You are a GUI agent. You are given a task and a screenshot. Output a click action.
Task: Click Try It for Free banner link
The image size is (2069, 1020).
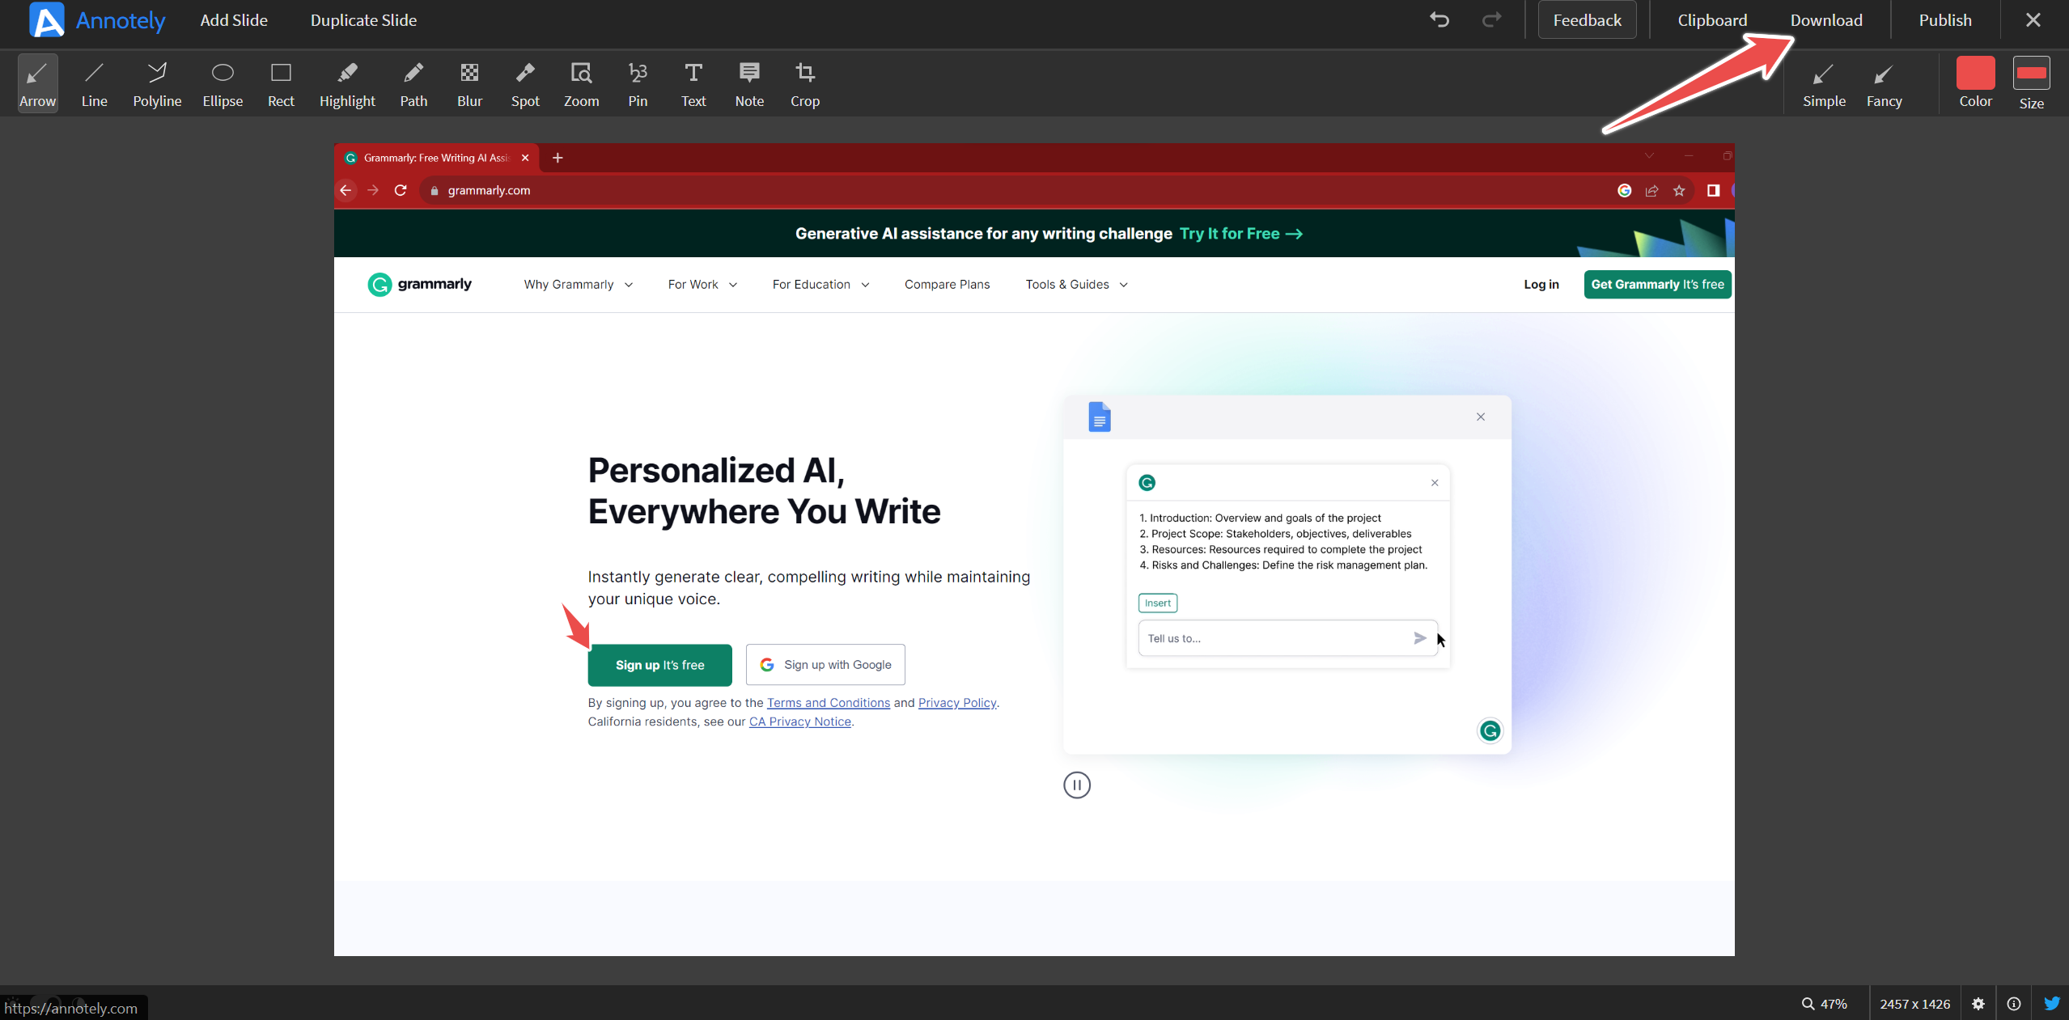pyautogui.click(x=1240, y=234)
